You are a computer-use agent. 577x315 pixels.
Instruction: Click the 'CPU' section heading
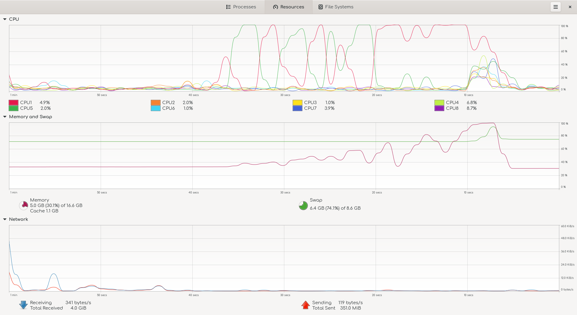[x=14, y=19]
